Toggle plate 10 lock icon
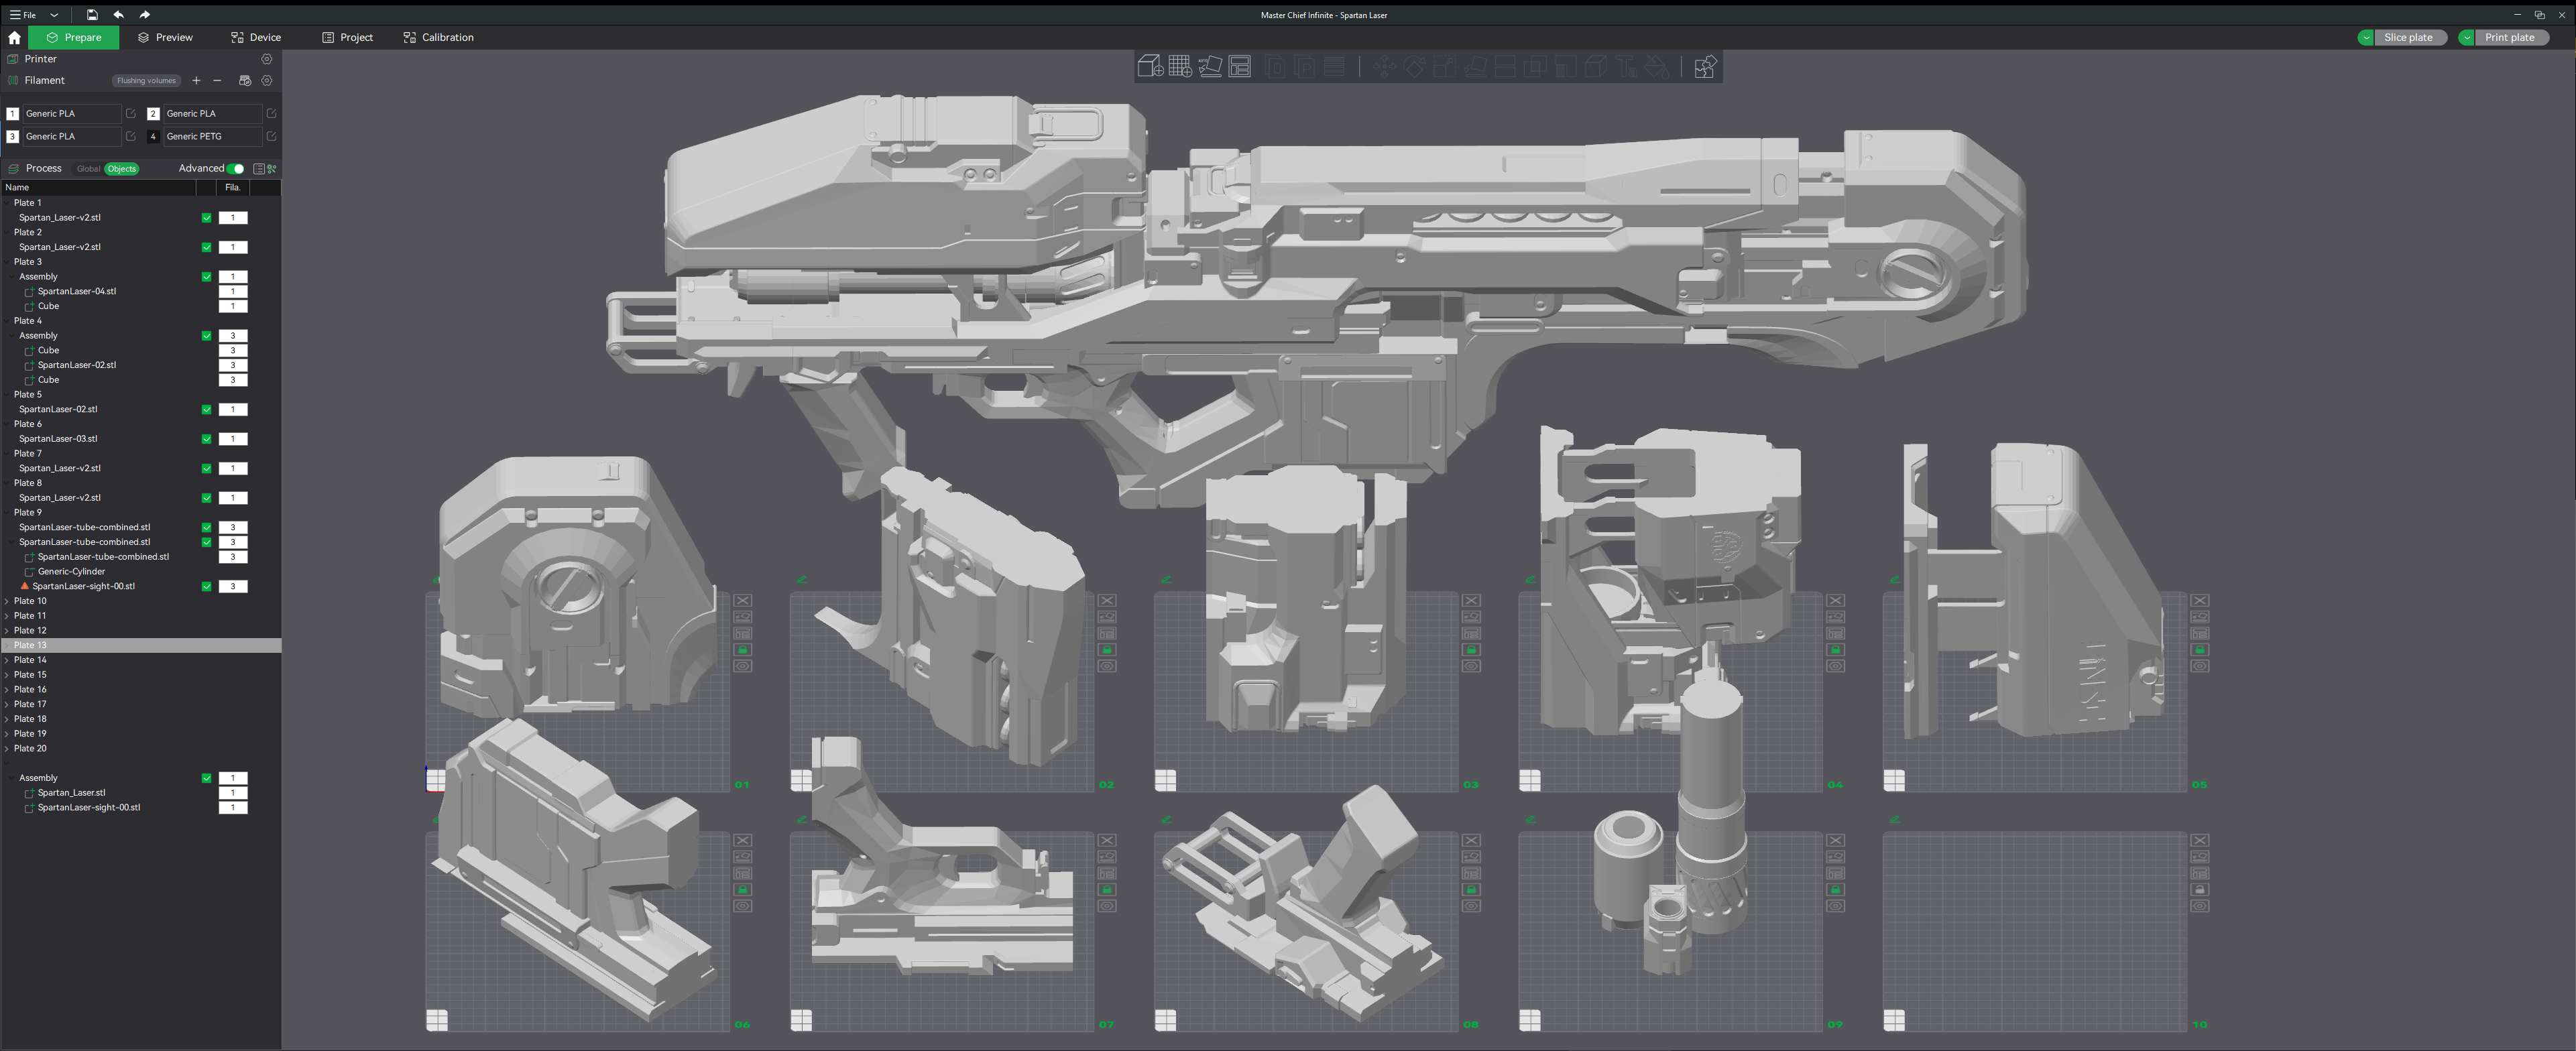 click(2200, 890)
